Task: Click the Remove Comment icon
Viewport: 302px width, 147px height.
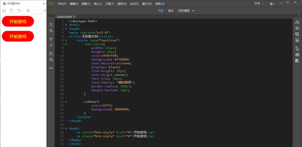Action: (51, 60)
